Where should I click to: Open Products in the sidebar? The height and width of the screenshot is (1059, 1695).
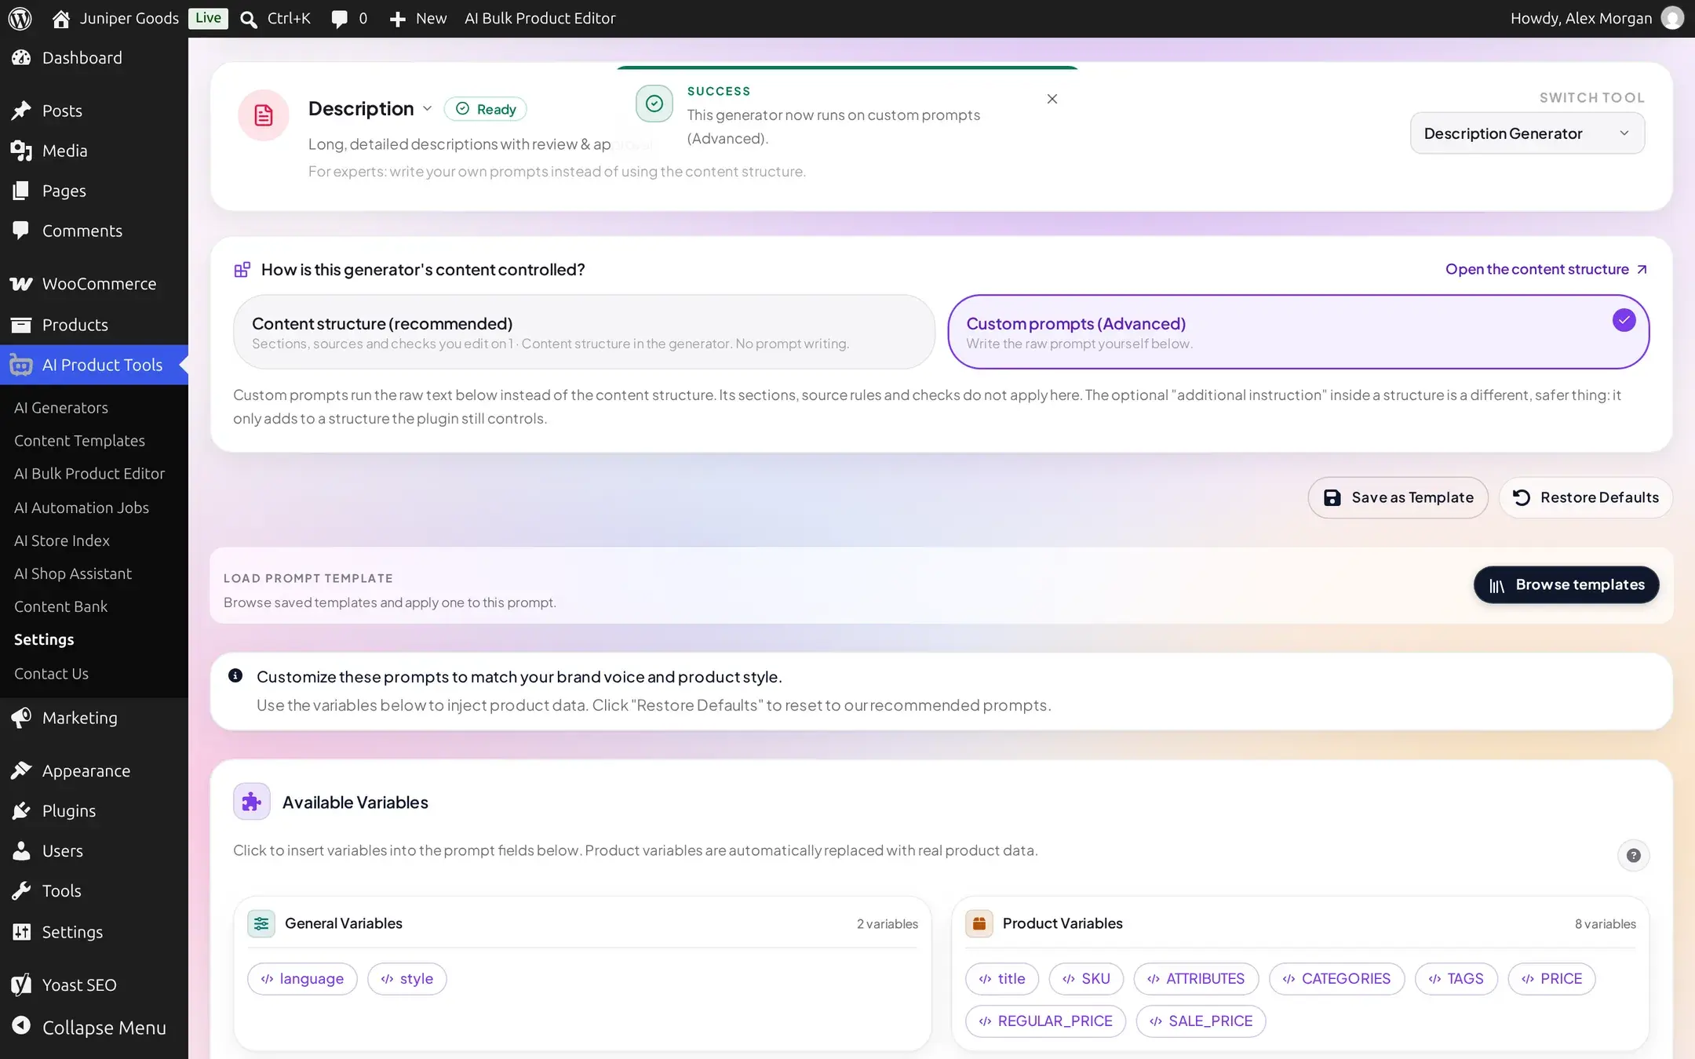click(x=94, y=325)
